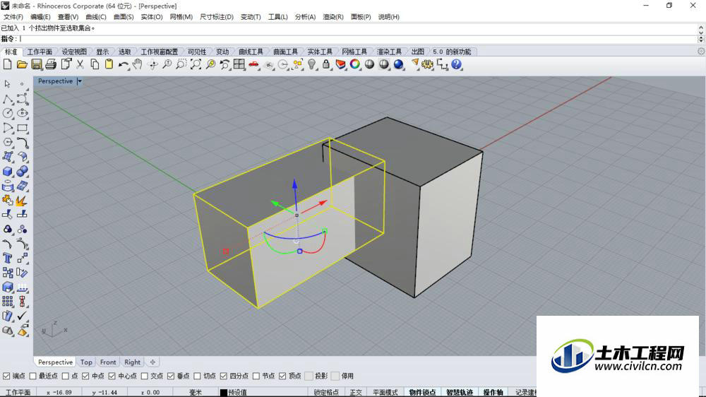Toggle 平面模式 in the status bar
Viewport: 706px width, 397px height.
pos(385,393)
